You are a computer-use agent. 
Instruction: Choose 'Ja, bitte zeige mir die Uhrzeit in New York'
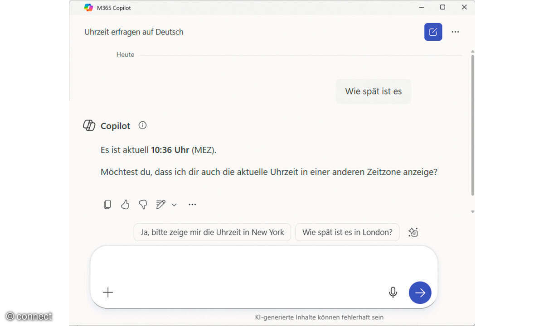212,232
